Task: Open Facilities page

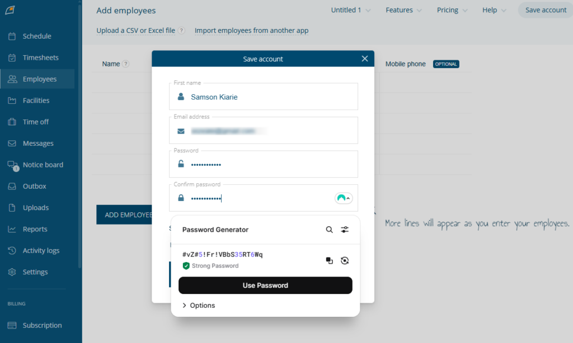Action: click(x=37, y=101)
